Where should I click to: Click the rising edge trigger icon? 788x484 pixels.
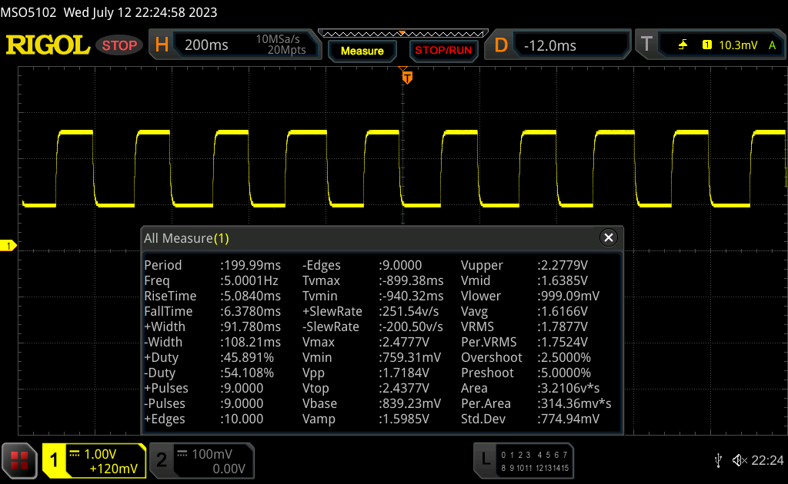pos(683,45)
